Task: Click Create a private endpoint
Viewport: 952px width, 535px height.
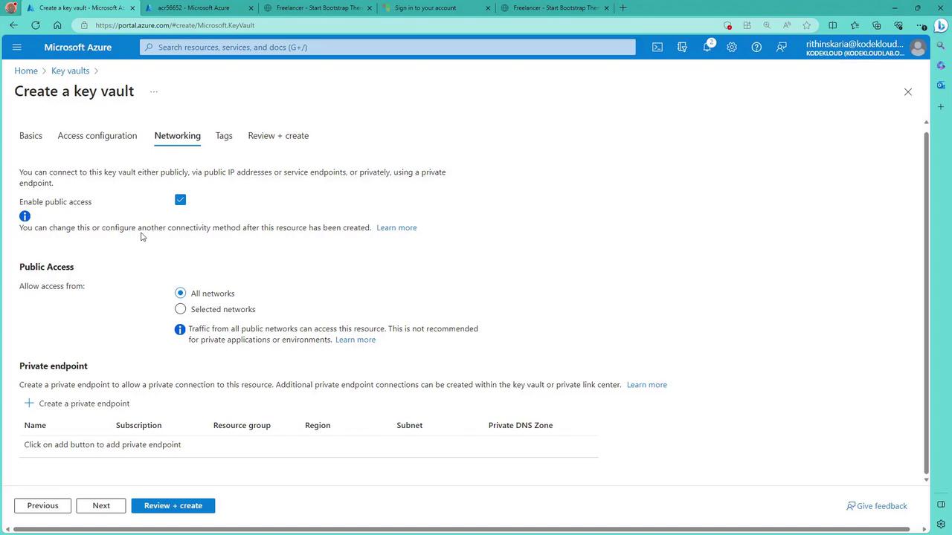Action: (x=77, y=403)
